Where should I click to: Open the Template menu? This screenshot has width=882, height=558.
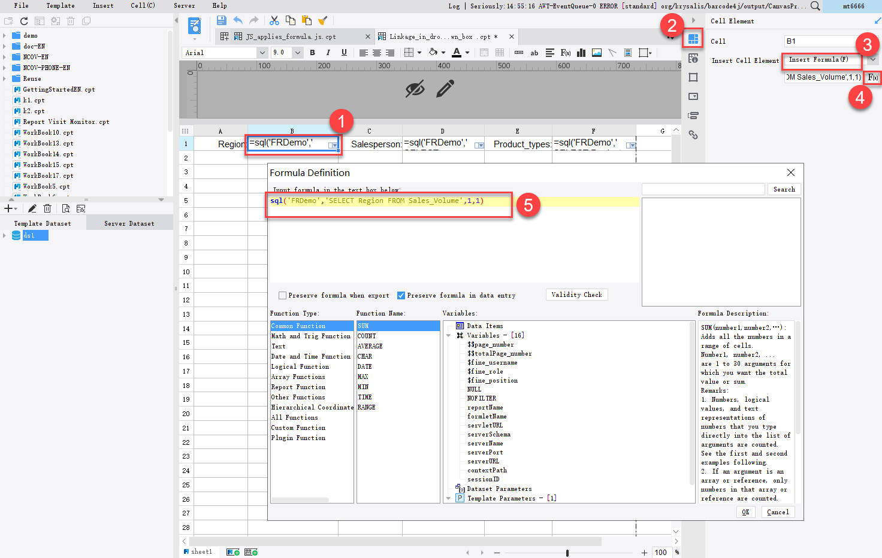point(61,5)
